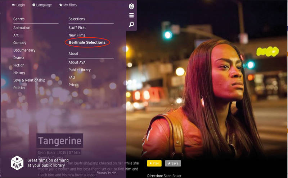288x178 pixels.
Task: Open the About AVA page
Action: [77, 62]
